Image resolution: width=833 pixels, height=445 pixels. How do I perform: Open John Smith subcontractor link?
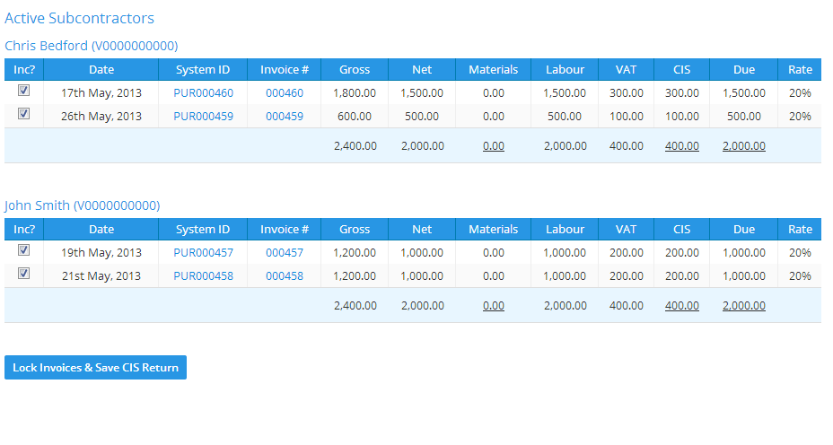82,205
